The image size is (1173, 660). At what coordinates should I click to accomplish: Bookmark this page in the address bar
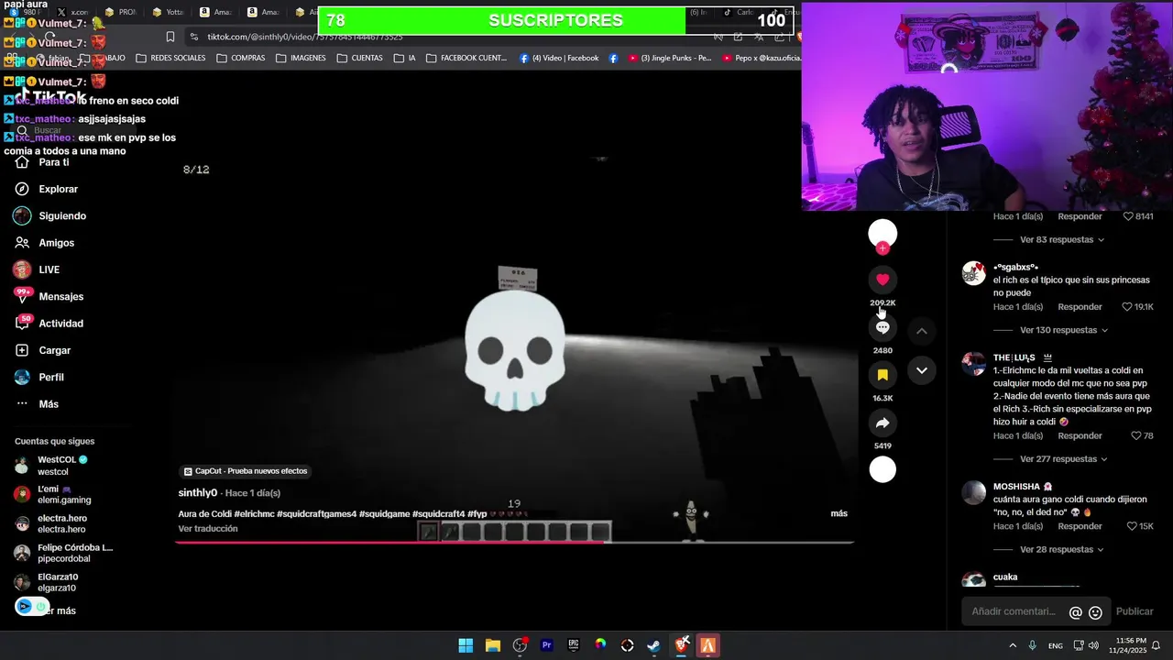point(170,37)
